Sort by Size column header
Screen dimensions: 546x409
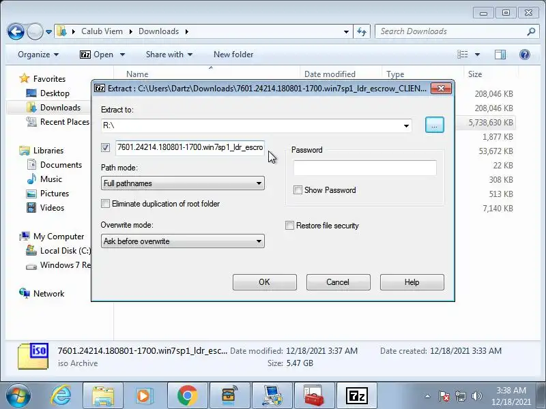pyautogui.click(x=475, y=74)
